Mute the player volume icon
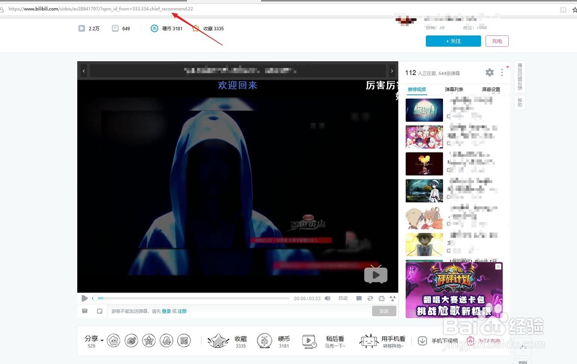This screenshot has height=364, width=577. (x=327, y=298)
